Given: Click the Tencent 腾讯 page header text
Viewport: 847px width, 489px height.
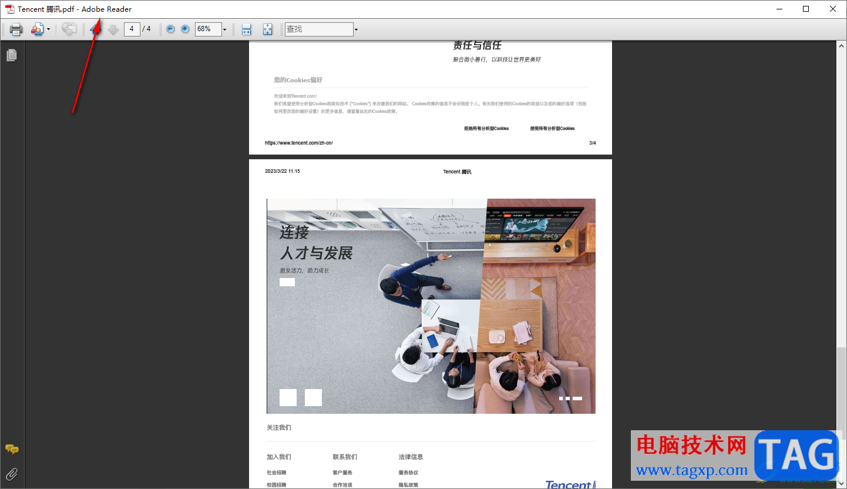Looking at the screenshot, I should (457, 172).
